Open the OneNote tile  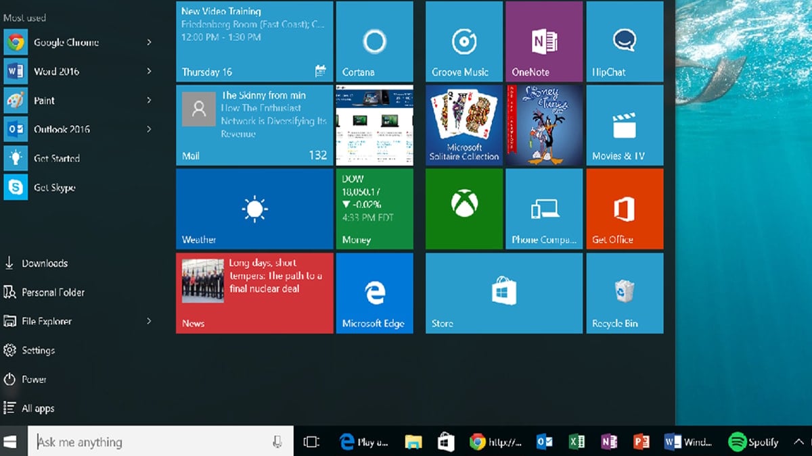543,42
